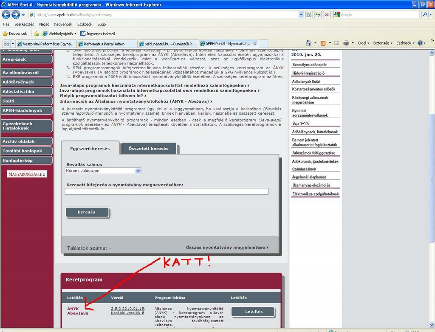
Task: Open the Ingyenes Hotmail favorite
Action: [x=97, y=34]
